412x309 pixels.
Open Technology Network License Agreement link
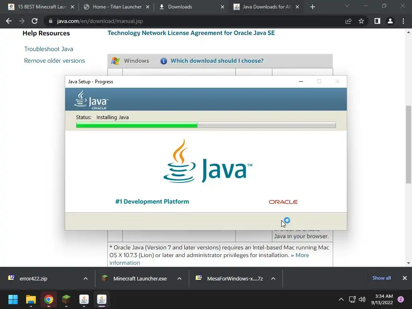pyautogui.click(x=191, y=33)
